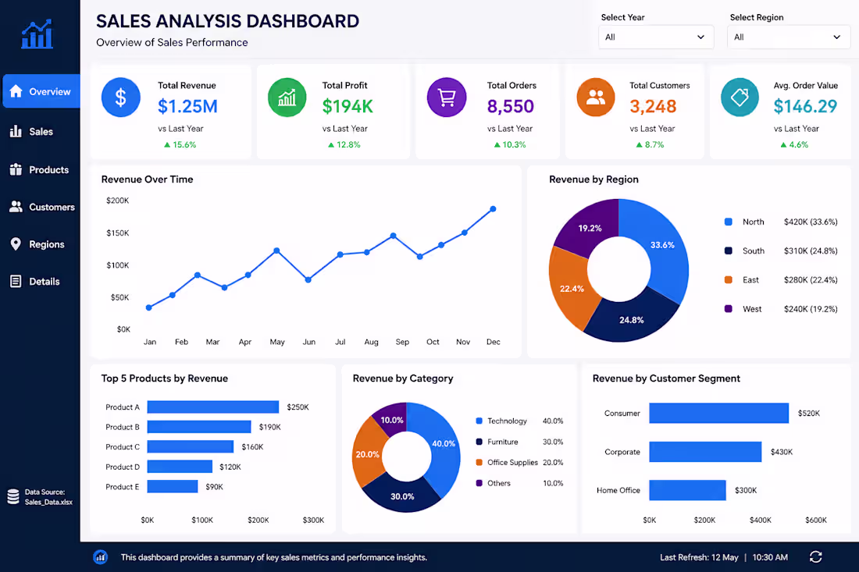Viewport: 859px width, 572px height.
Task: Click the East legend color swatch
Action: pyautogui.click(x=728, y=279)
